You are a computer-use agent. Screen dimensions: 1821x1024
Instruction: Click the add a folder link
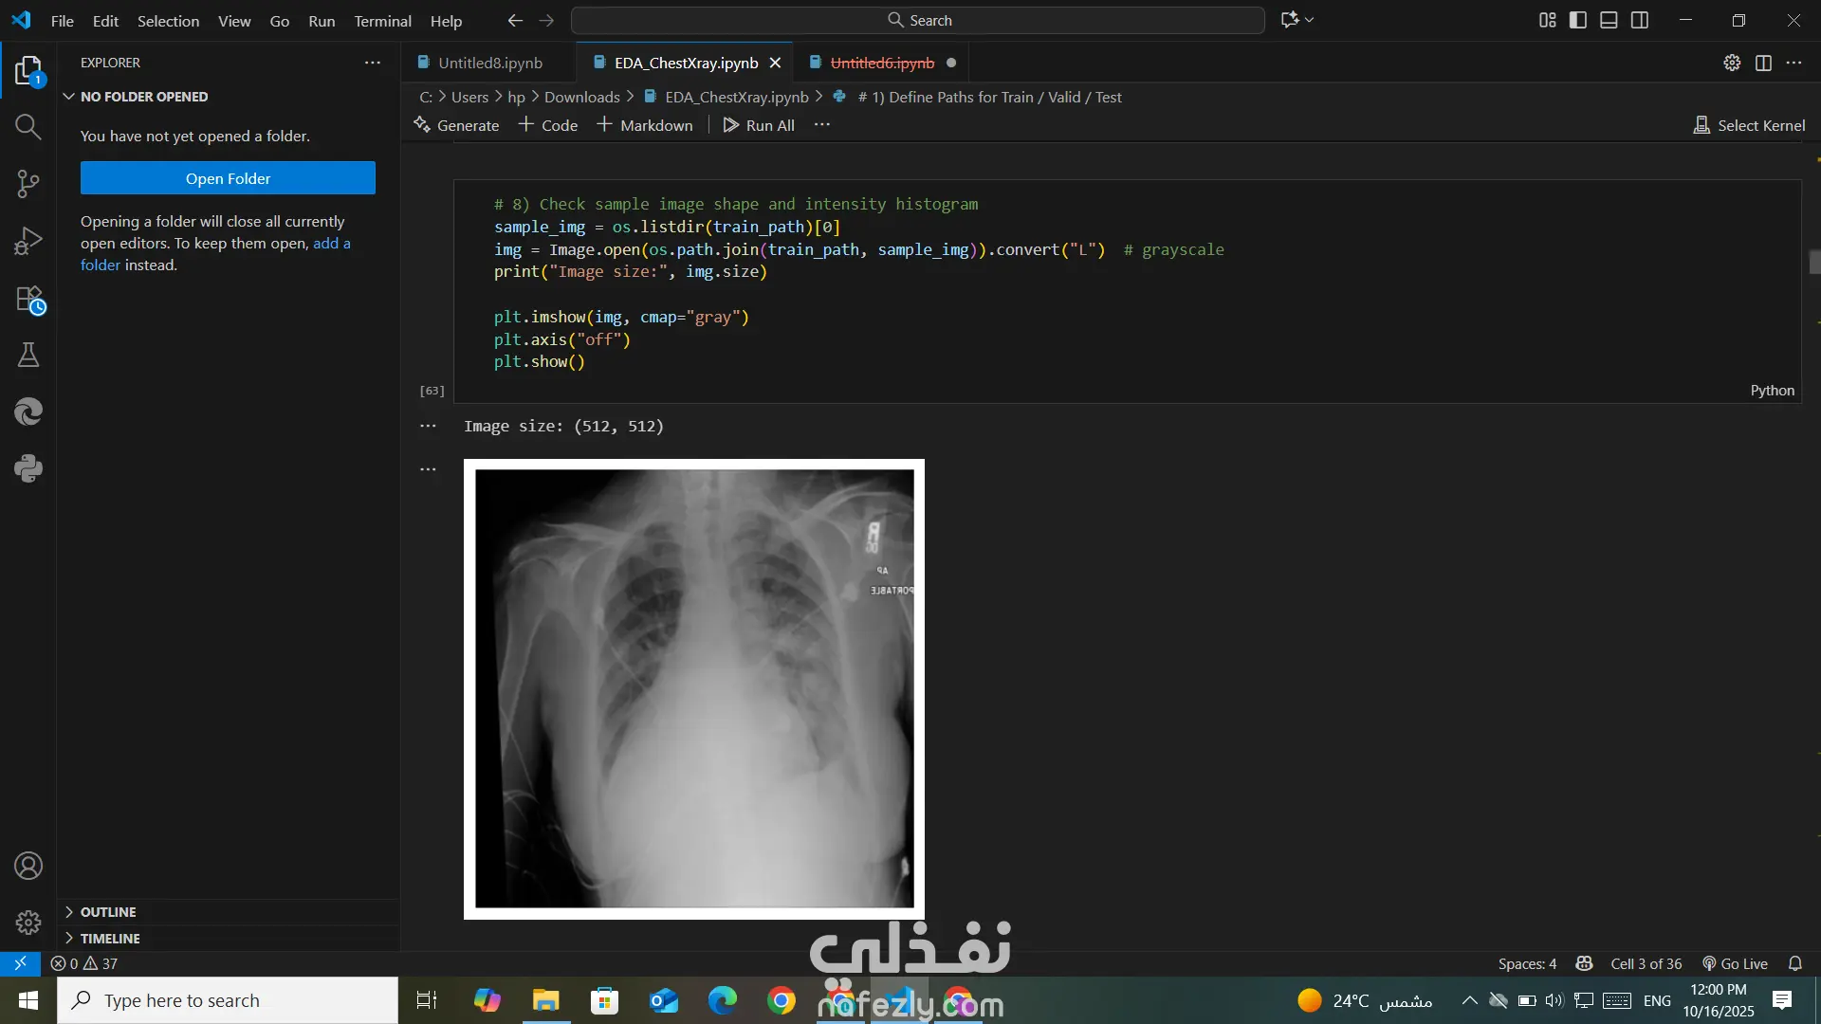(x=331, y=244)
